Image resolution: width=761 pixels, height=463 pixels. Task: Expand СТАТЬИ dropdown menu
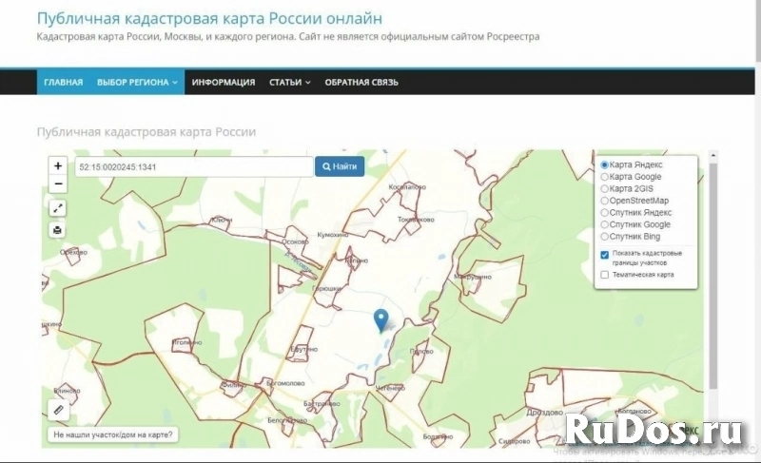(x=290, y=83)
